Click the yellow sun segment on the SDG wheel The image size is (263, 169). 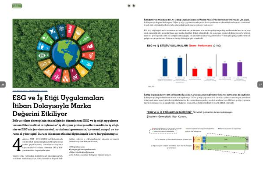point(82,71)
